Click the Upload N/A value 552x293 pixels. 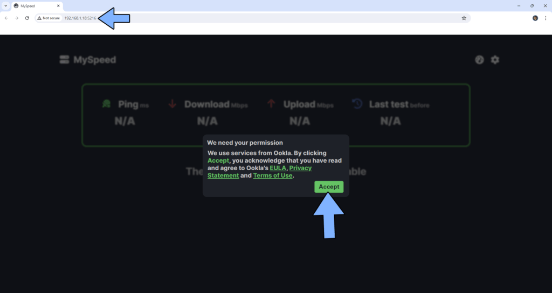(300, 121)
